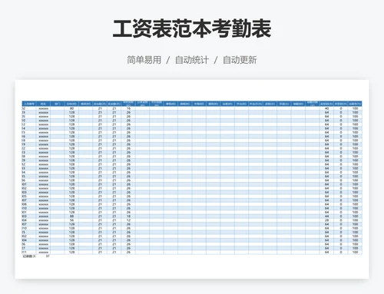This screenshot has width=384, height=294.
Task: Click the record count value 37
Action: pyautogui.click(x=48, y=256)
